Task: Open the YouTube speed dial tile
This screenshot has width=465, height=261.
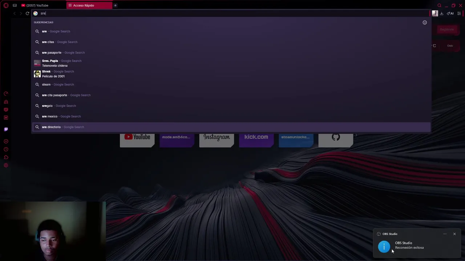Action: (137, 140)
